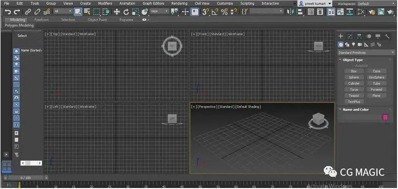Open the pink object color swatch

click(x=385, y=117)
